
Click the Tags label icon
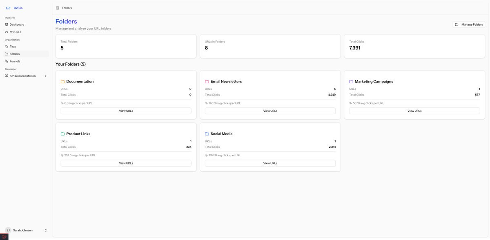coord(7,47)
